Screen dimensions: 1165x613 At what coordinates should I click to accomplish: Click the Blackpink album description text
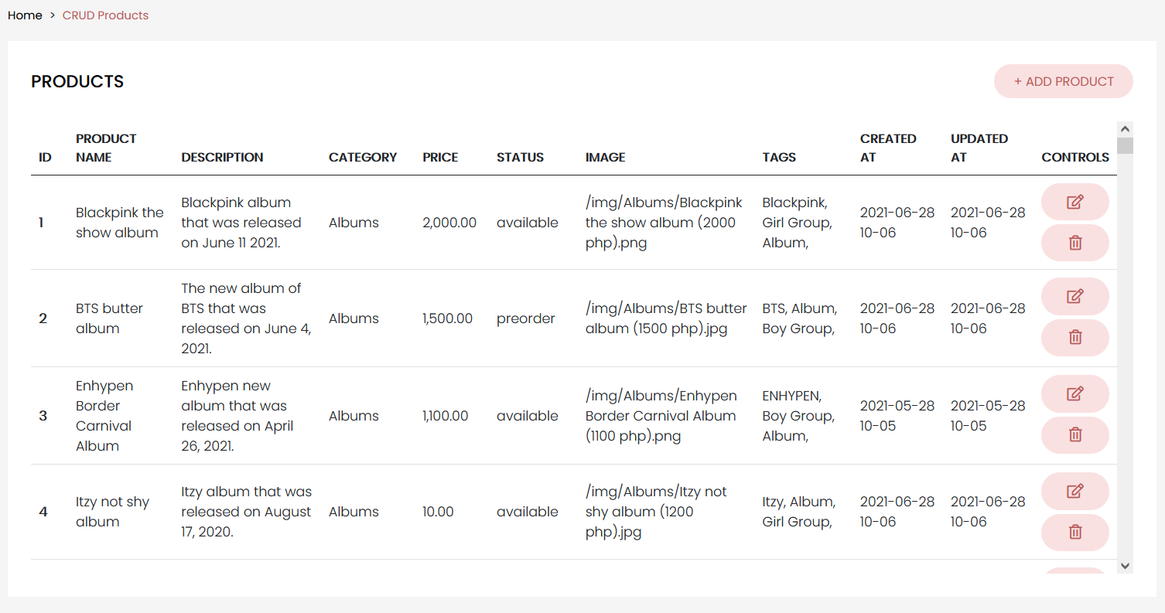pyautogui.click(x=241, y=223)
